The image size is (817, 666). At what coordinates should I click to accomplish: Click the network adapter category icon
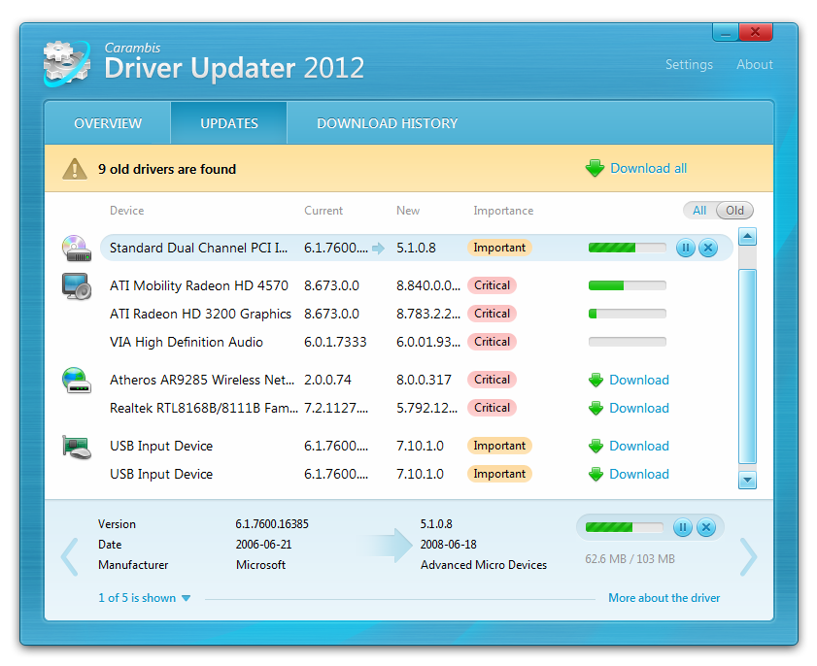coord(76,381)
